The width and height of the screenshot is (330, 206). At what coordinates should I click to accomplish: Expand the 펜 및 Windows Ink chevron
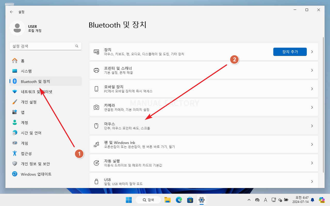(312, 144)
